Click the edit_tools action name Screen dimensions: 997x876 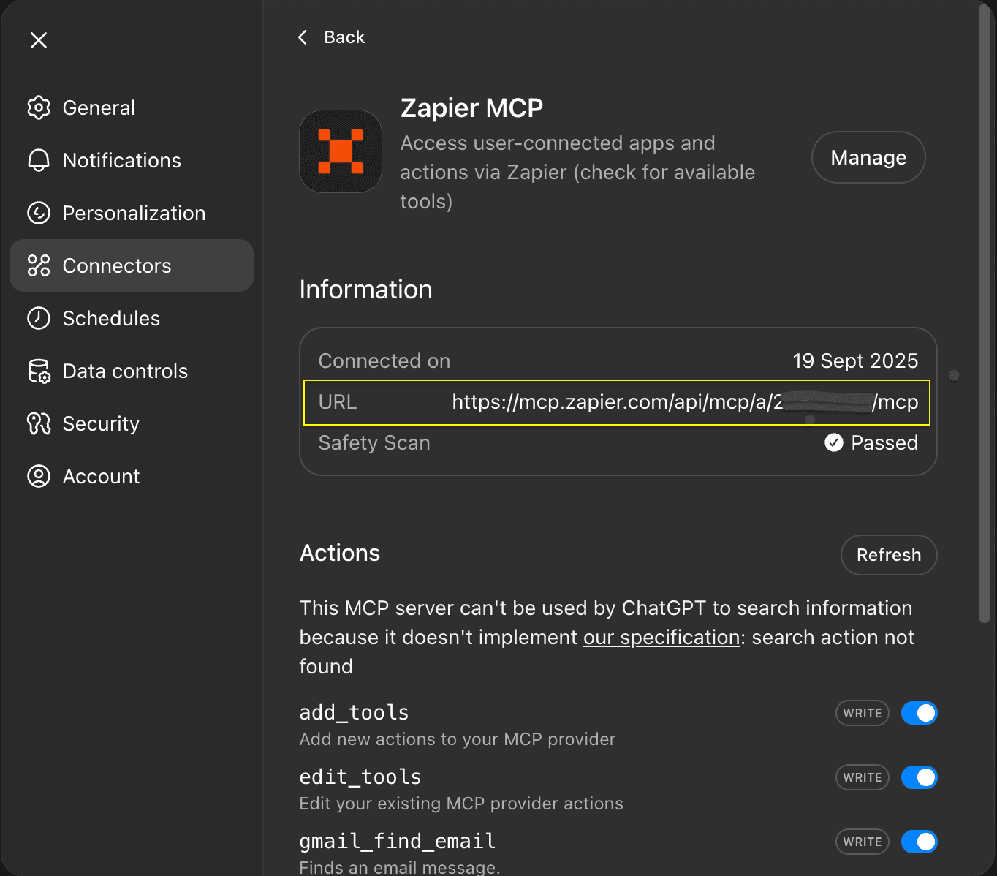pos(360,777)
